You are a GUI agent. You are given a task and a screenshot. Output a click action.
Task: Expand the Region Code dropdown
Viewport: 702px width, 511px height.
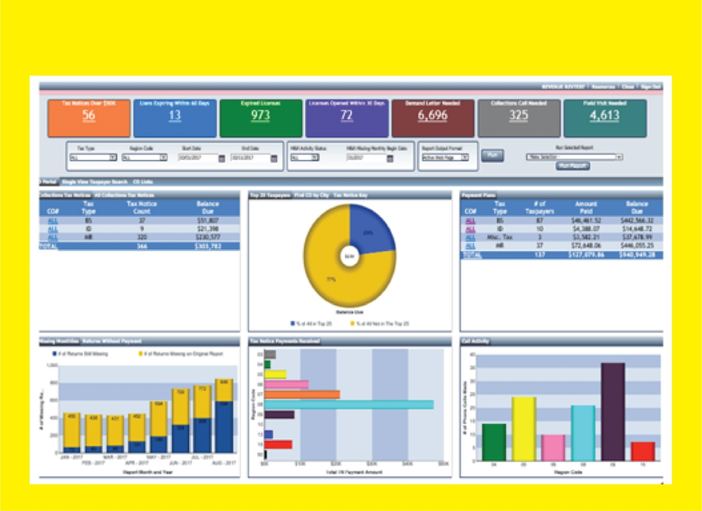[x=162, y=158]
